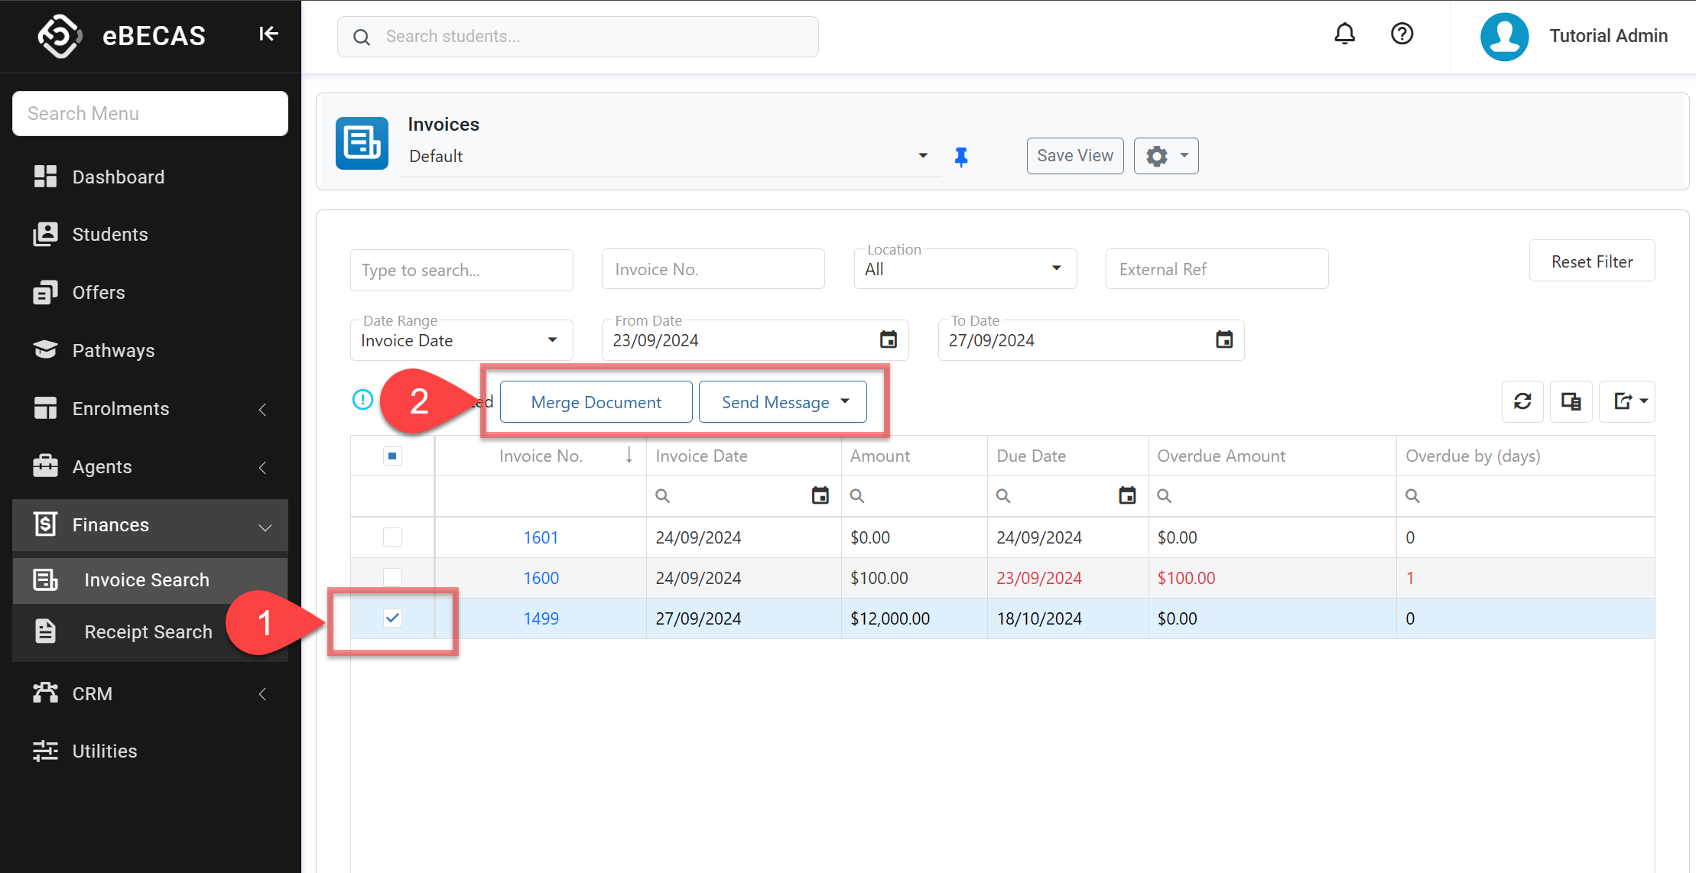
Task: Open the column chooser icon
Action: pos(1571,401)
